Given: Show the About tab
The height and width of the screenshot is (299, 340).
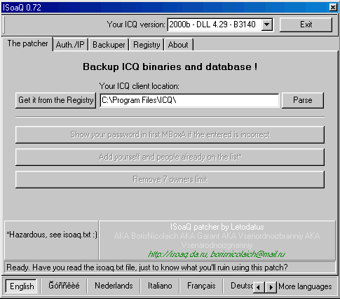Looking at the screenshot, I should click(x=178, y=45).
